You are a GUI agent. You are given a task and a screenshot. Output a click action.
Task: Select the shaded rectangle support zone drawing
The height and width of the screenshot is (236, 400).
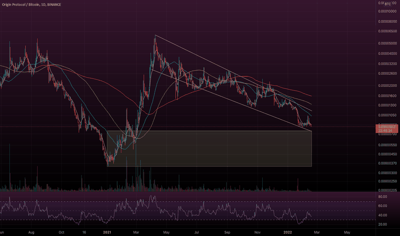coord(209,149)
